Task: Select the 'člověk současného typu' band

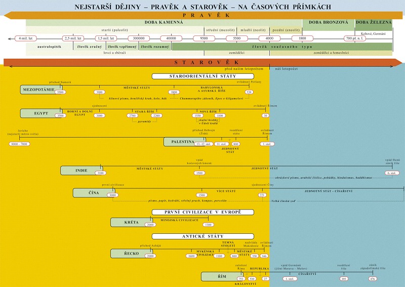Action: pos(282,47)
